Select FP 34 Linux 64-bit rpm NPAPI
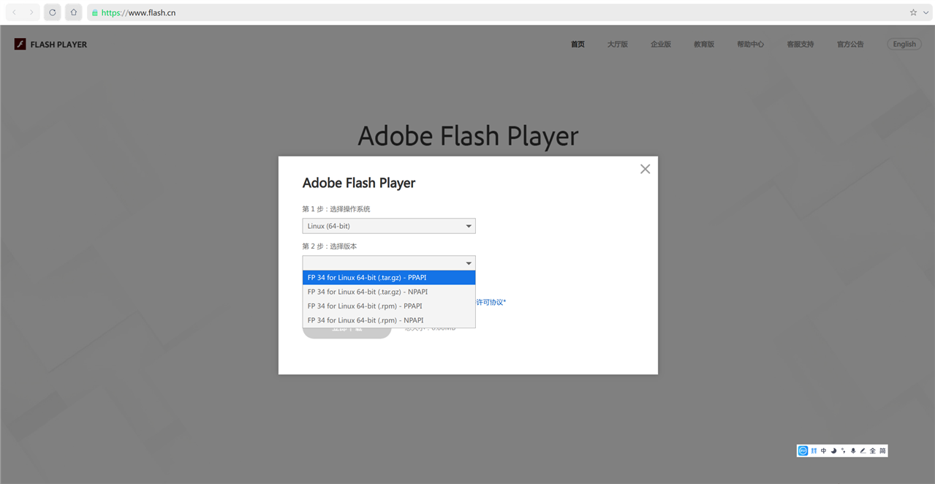This screenshot has width=935, height=484. [389, 320]
